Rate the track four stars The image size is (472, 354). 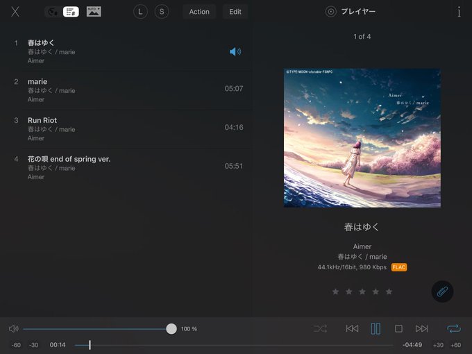(376, 292)
